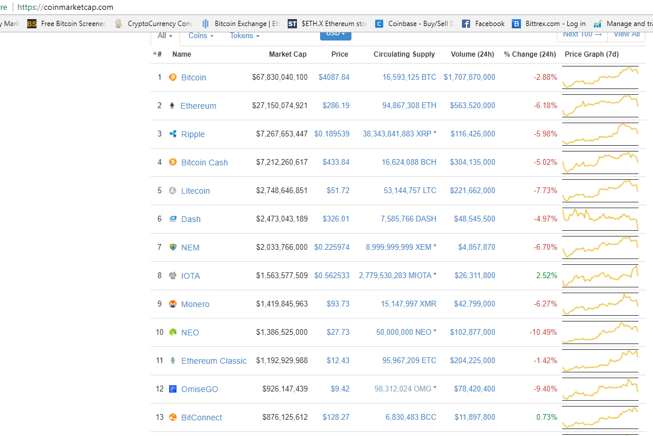Open the $ETH.X Ethereum StockTwits bookmark icon

coord(292,24)
